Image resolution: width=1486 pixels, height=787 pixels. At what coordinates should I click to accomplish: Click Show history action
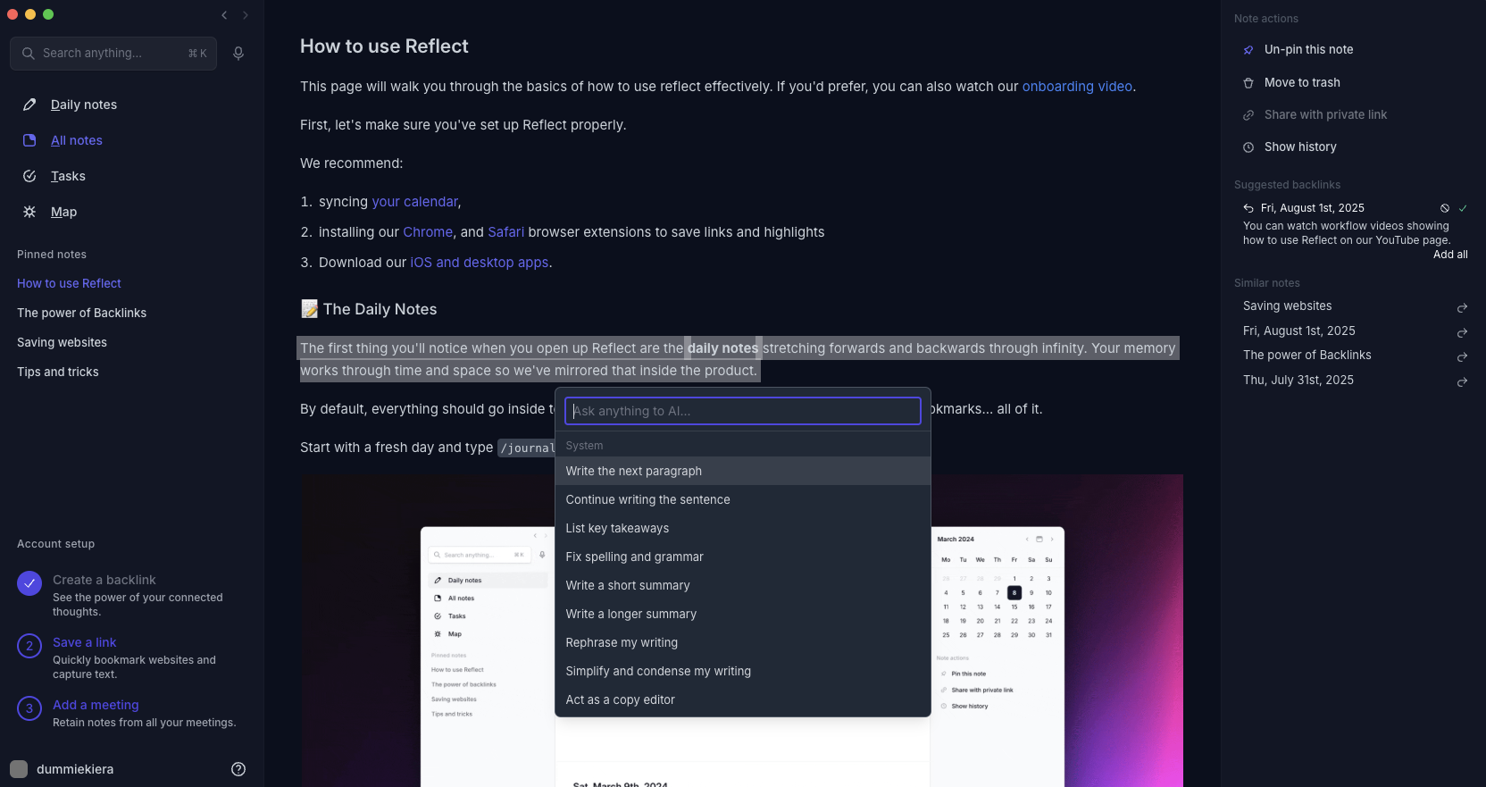coord(1300,147)
